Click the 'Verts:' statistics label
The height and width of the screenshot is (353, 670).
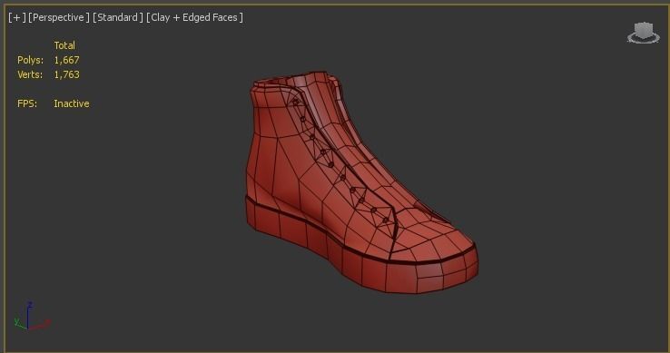click(30, 74)
